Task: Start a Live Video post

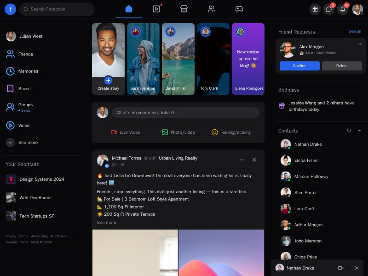Action: [x=125, y=132]
